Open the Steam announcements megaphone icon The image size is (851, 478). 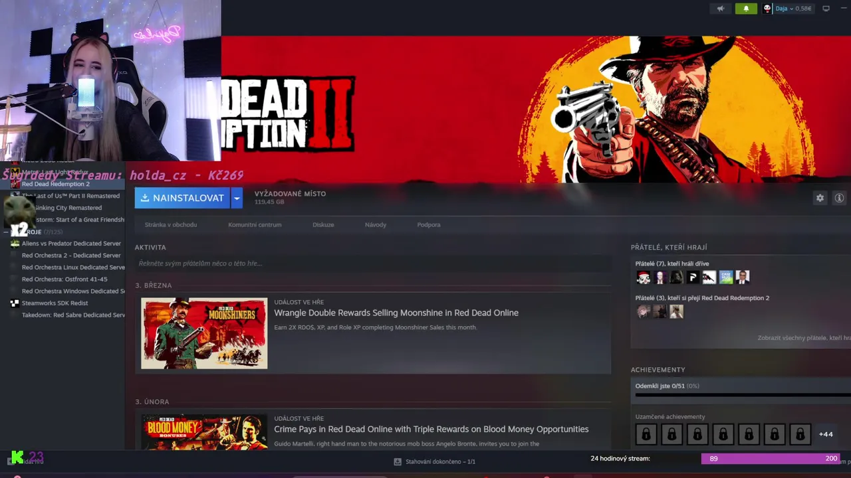[721, 9]
